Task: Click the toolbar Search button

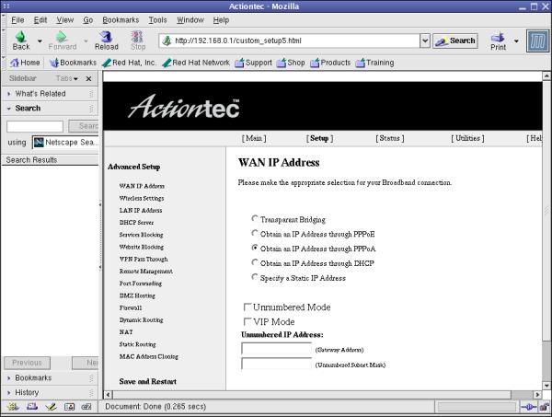Action: [x=455, y=41]
